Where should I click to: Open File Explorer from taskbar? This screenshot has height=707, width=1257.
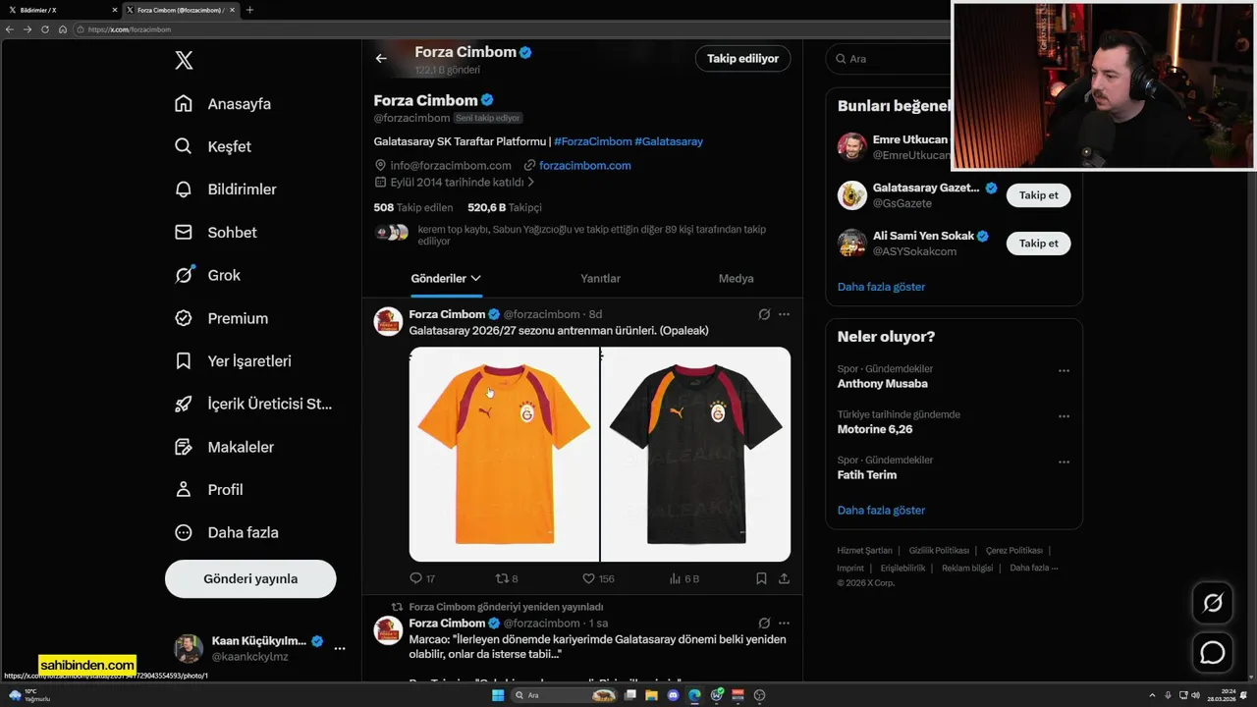pos(651,695)
